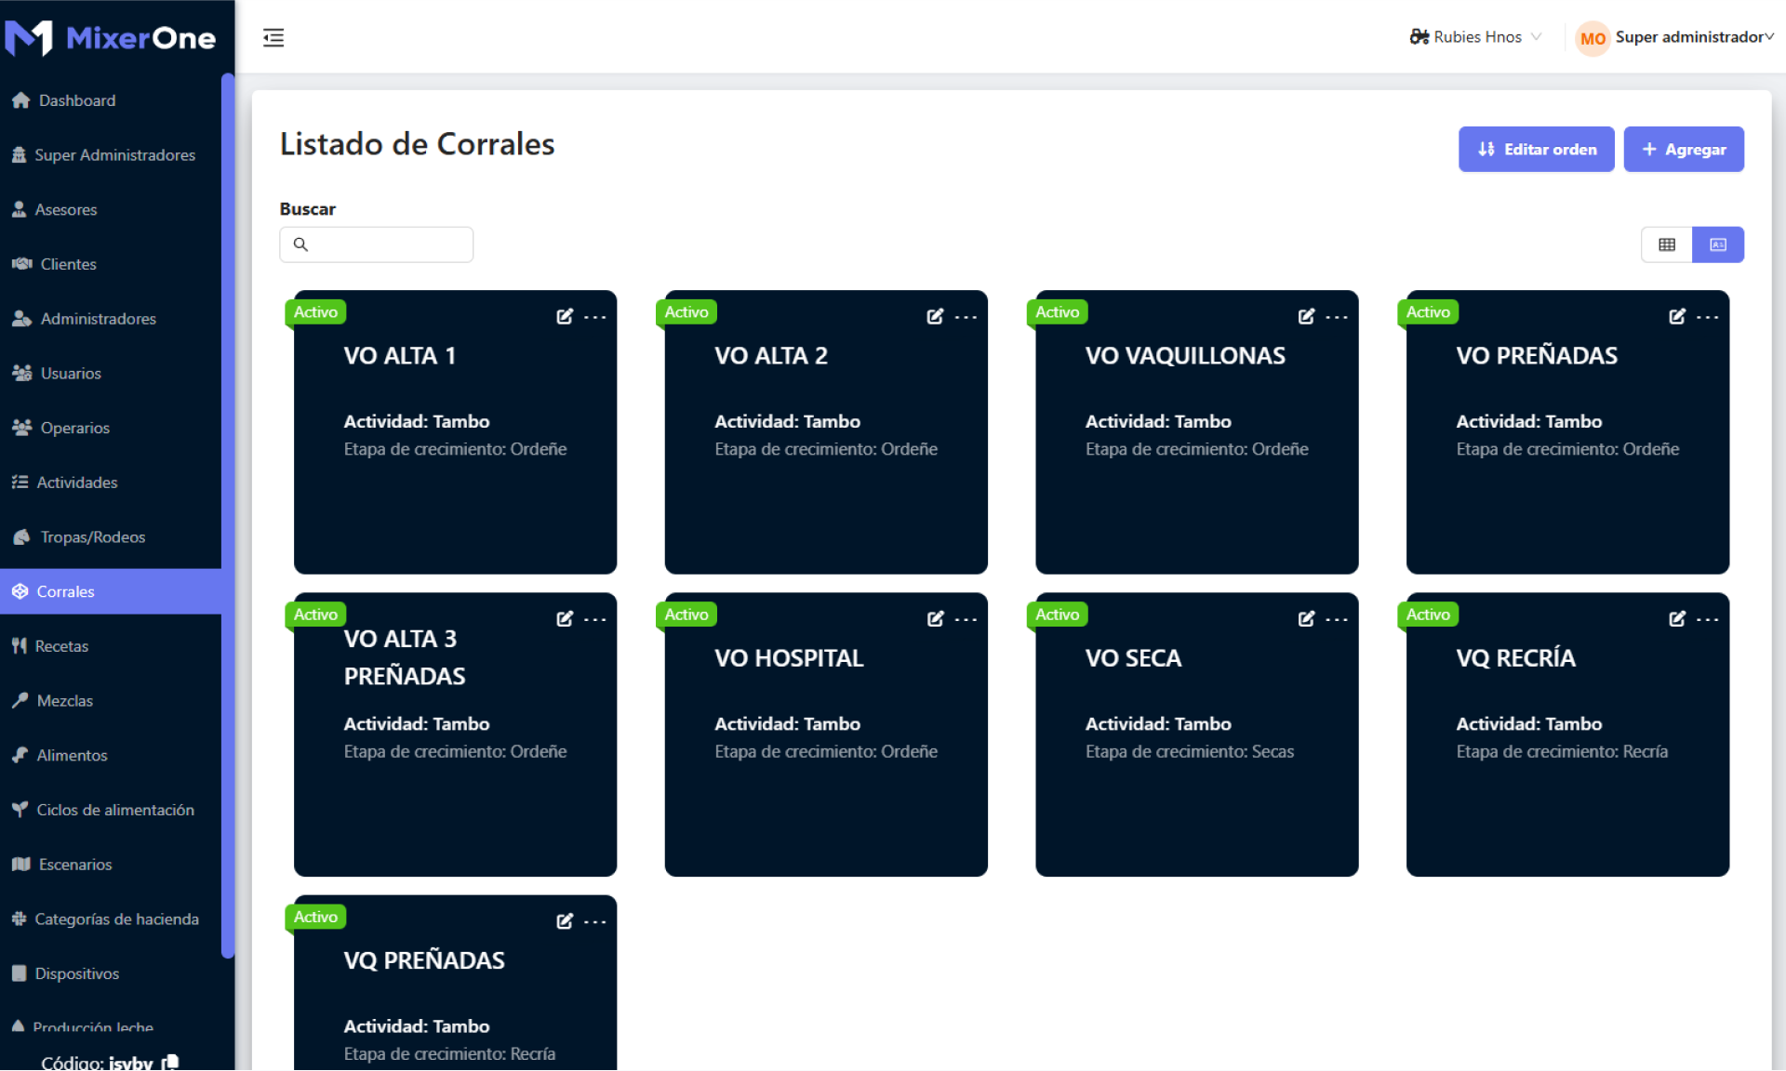This screenshot has width=1786, height=1071.
Task: Click the sidebar vertical scrollbar
Action: 227,516
